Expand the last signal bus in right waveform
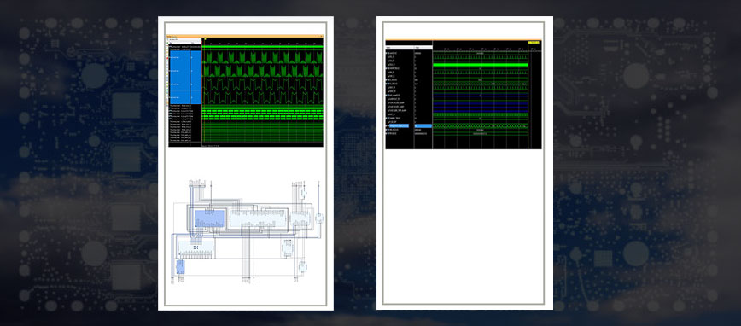This screenshot has height=326, width=741. pyautogui.click(x=387, y=134)
